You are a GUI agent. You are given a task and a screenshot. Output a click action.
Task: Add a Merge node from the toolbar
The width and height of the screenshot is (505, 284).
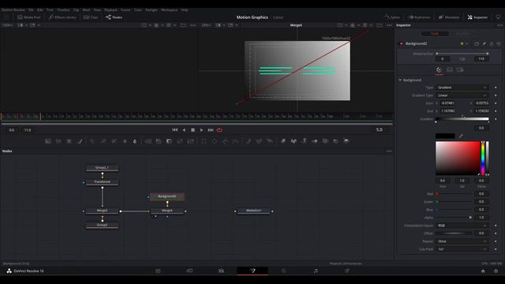148,141
